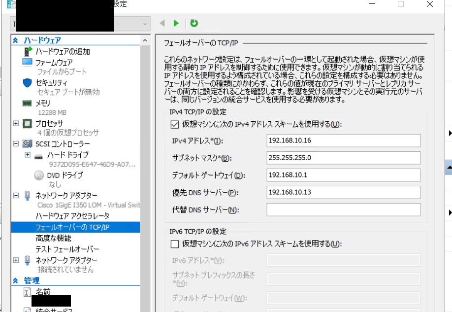Minimize the settings window
The width and height of the screenshot is (452, 312).
[x=372, y=4]
